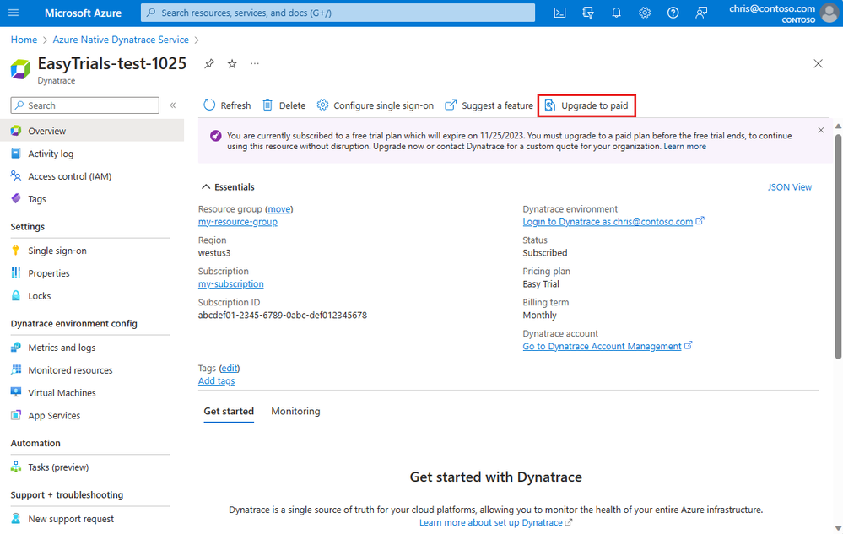Screen dimensions: 843x534
Task: Open Azure Native Dynatrace Service breadcrumb
Action: 121,40
